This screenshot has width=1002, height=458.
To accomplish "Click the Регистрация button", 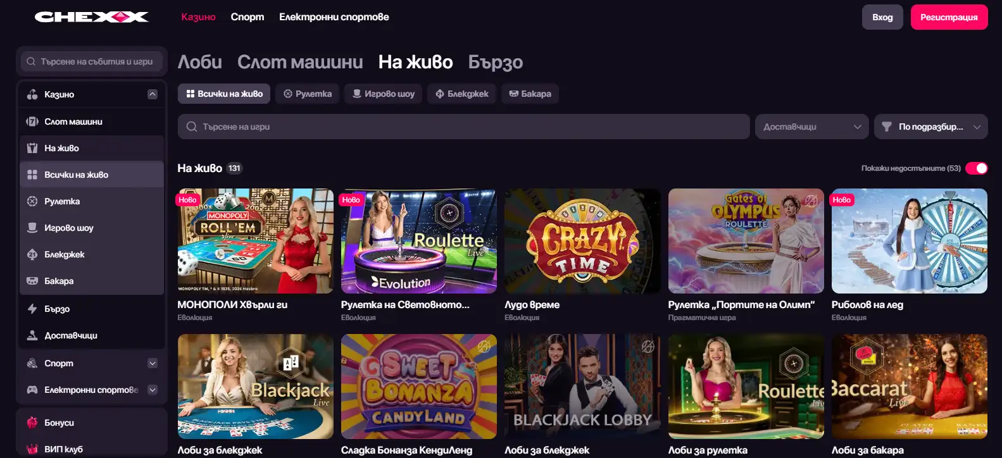I will pyautogui.click(x=949, y=17).
